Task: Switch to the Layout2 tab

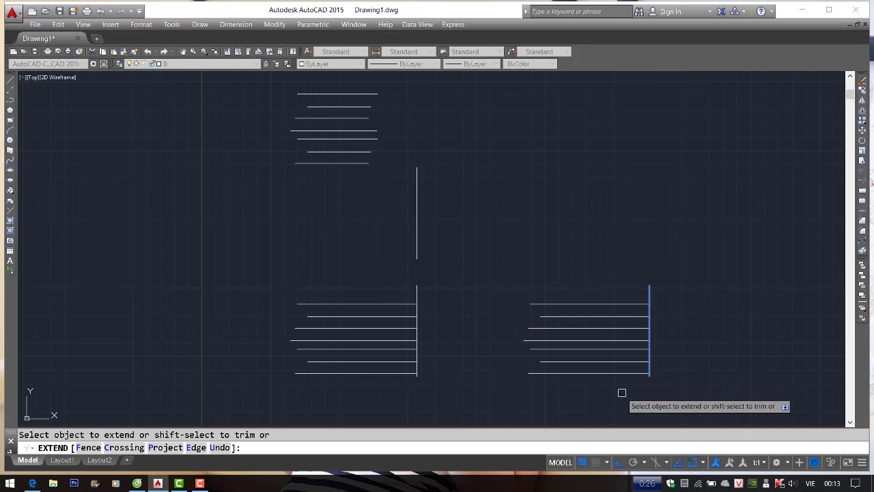Action: click(x=99, y=461)
